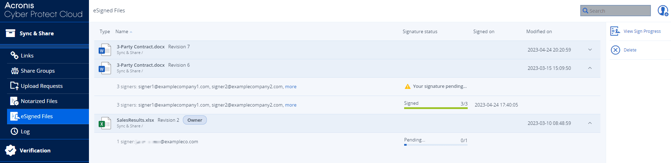Open the Share Groups section

[x=37, y=71]
